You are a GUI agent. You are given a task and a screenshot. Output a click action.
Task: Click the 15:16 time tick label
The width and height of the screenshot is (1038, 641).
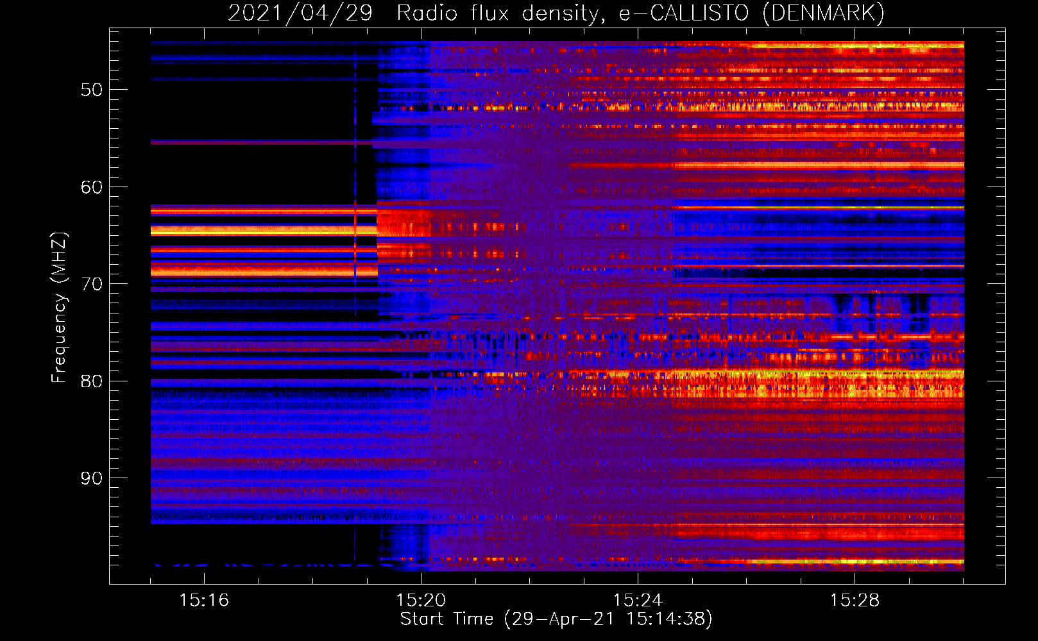click(204, 601)
